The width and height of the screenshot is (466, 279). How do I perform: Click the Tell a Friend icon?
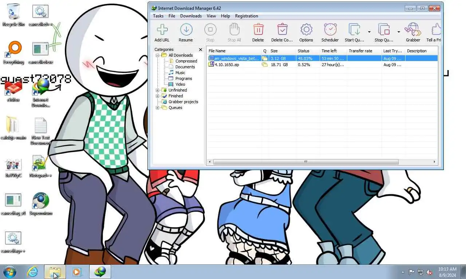(x=436, y=30)
